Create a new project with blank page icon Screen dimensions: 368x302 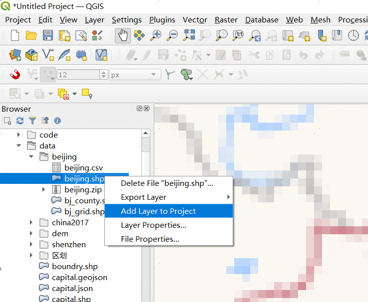pyautogui.click(x=15, y=35)
